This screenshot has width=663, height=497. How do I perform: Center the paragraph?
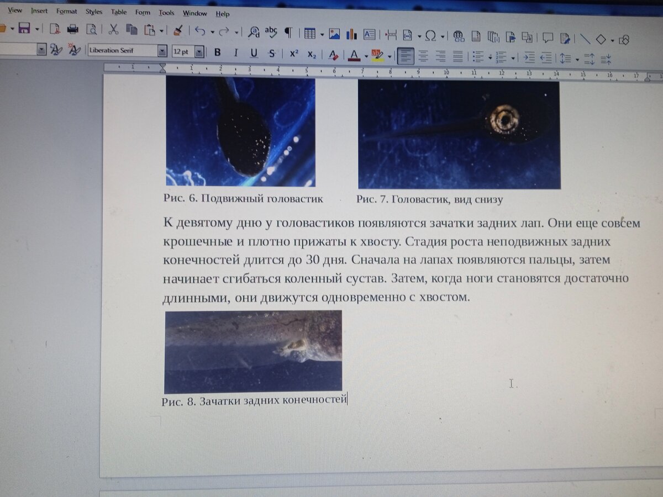pos(423,56)
